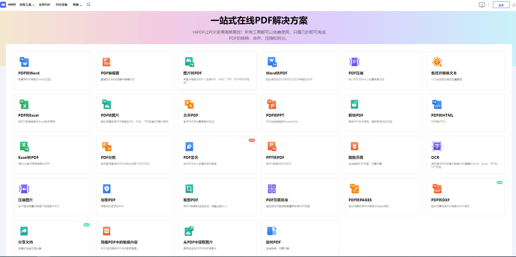Click description '删除PDF文件密码，解锁受保护的文档'
The image size is (516, 257).
pyautogui.click(x=370, y=122)
